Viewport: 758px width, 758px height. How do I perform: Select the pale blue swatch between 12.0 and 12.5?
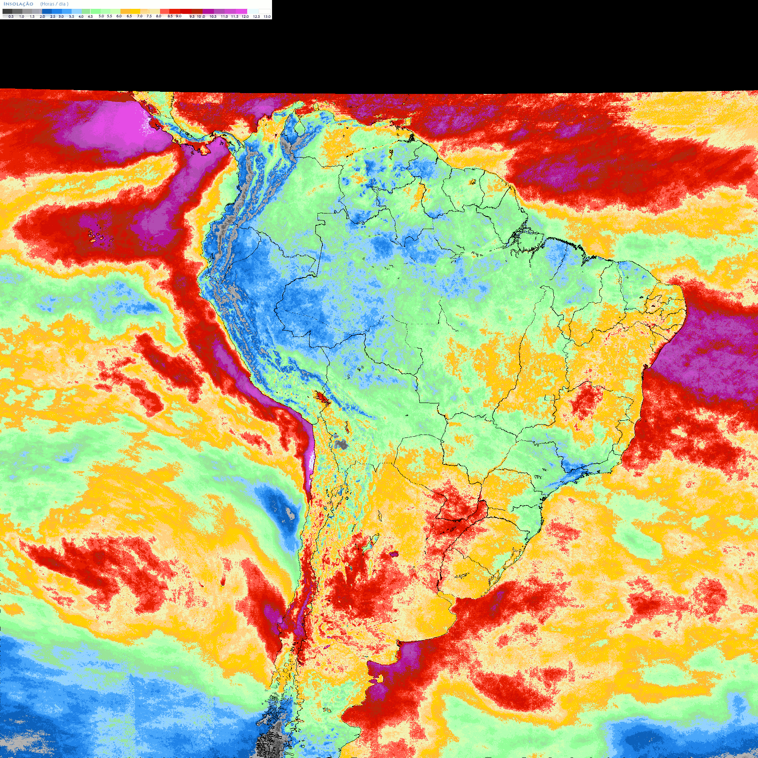(253, 11)
